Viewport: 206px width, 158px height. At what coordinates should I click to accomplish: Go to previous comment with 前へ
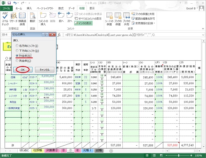pos(61,17)
